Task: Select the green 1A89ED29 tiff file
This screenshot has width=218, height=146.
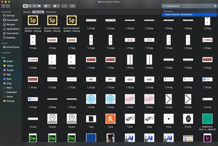Action: pyautogui.click(x=207, y=119)
